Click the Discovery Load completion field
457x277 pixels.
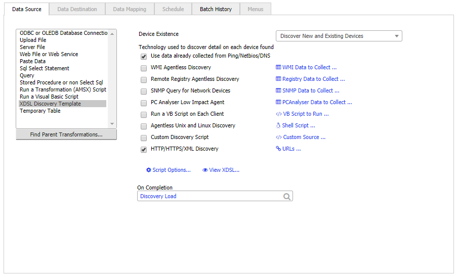[x=215, y=196]
